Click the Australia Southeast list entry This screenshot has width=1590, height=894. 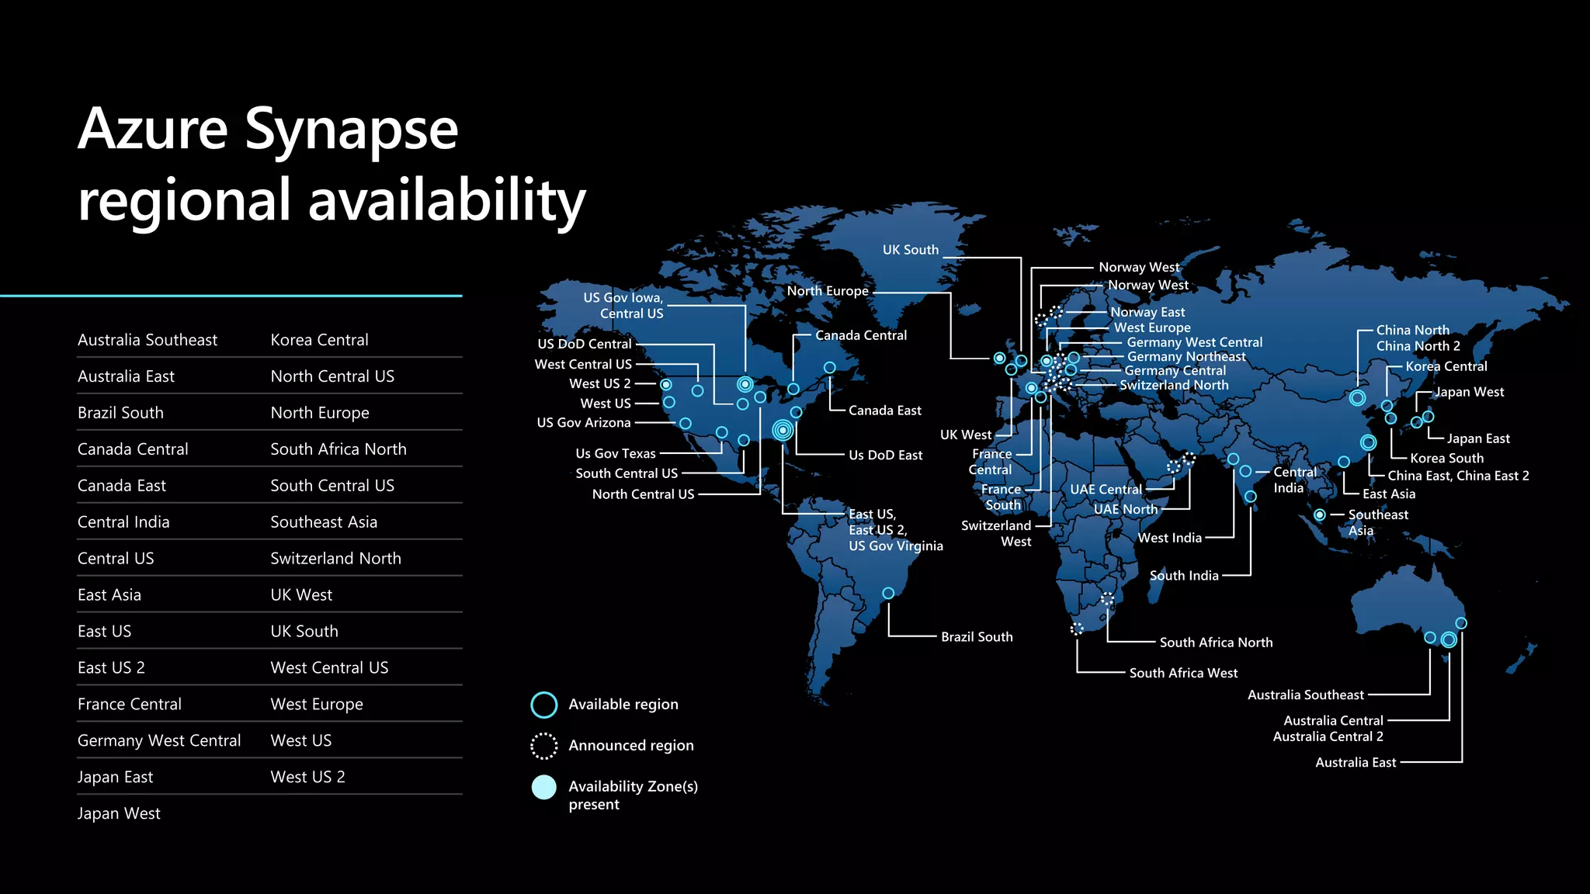point(148,340)
